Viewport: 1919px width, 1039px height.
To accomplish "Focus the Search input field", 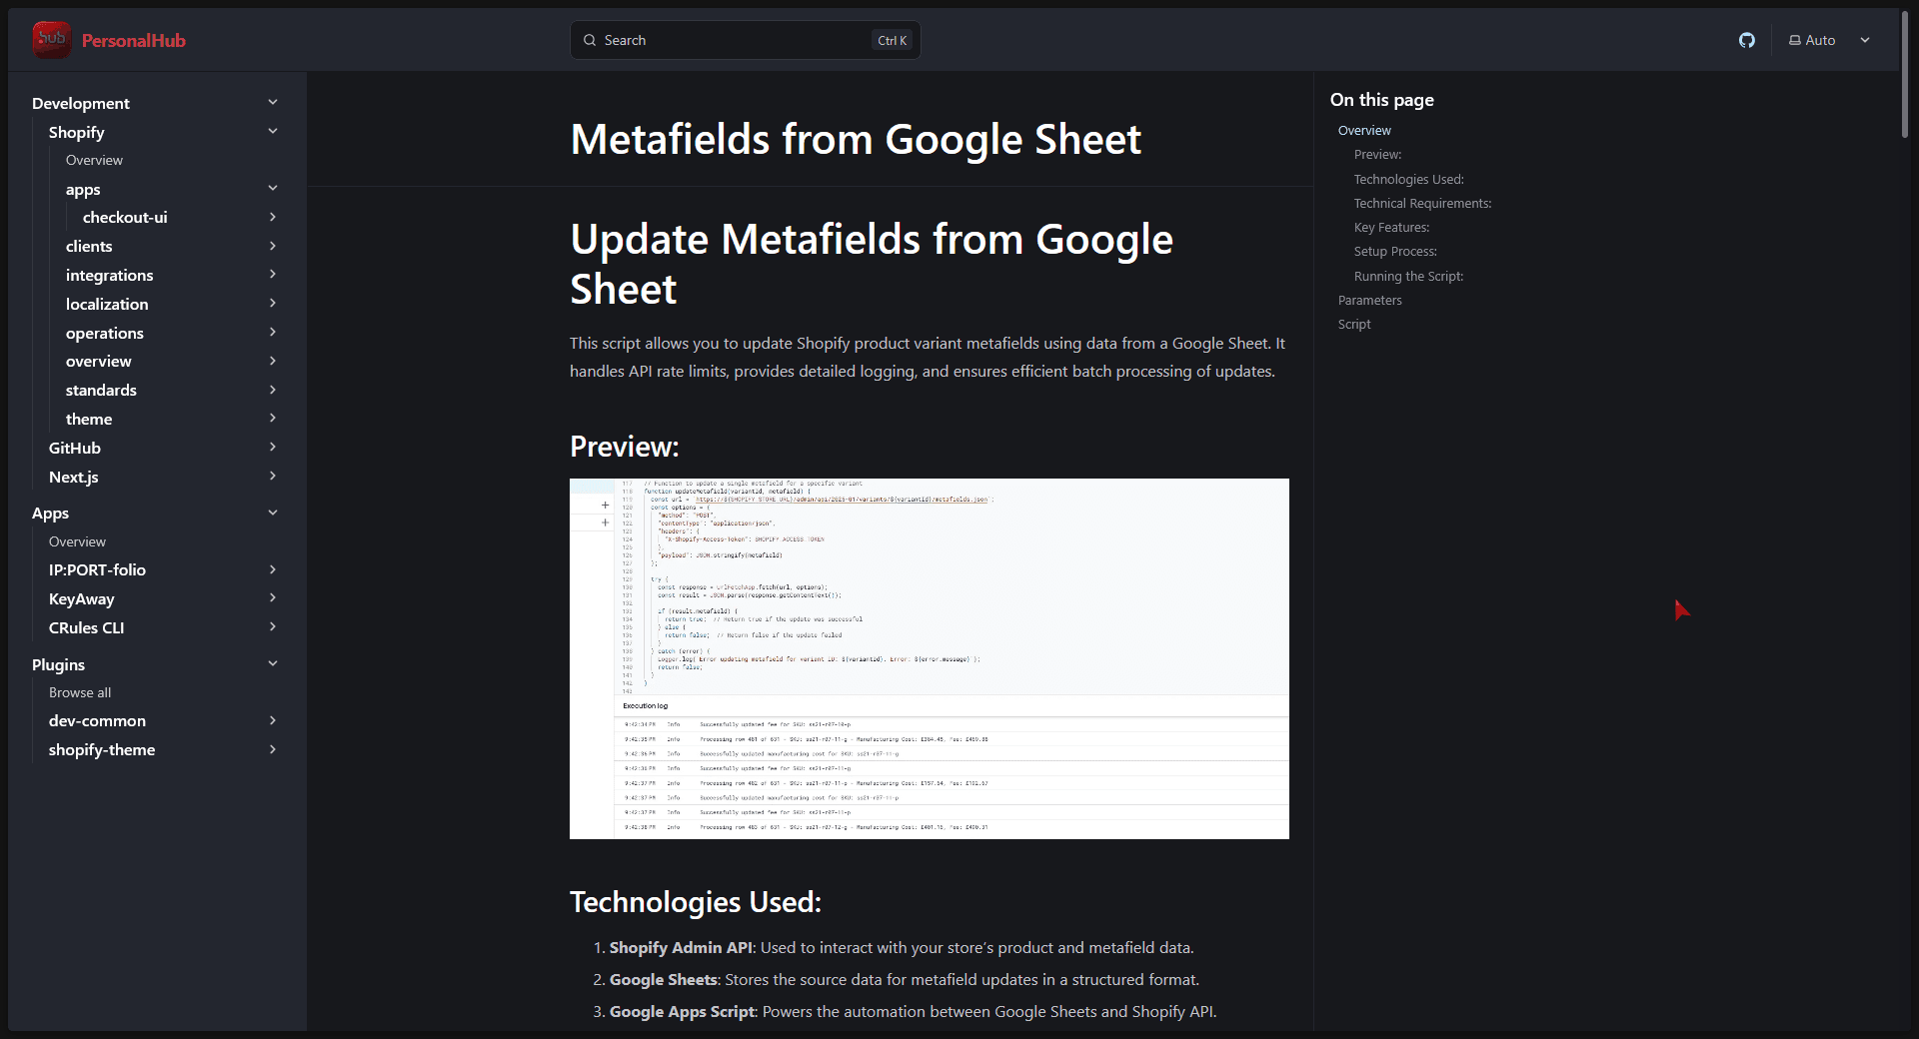I will (x=745, y=40).
